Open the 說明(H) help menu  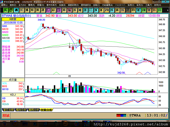click(158, 5)
